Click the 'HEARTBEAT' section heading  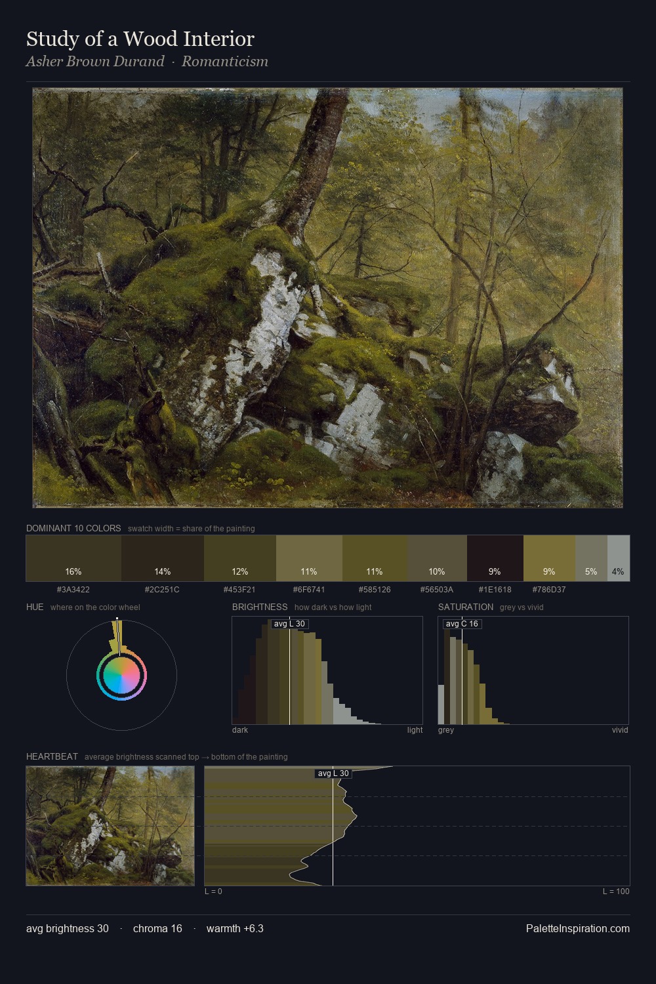[x=52, y=756]
